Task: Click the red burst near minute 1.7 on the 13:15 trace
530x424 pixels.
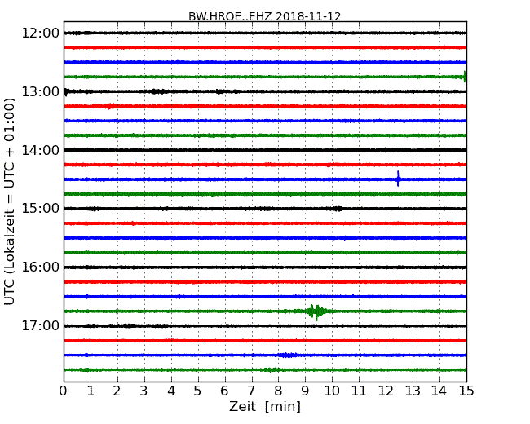Action: tap(108, 106)
